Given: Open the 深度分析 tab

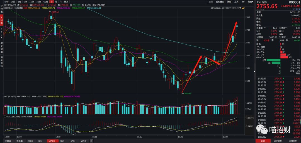Looking at the screenshot, I should click(293, 141).
